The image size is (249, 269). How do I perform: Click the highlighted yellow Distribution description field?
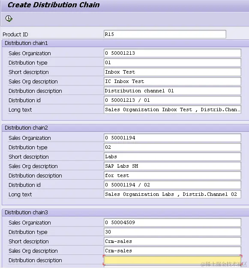[172, 260]
